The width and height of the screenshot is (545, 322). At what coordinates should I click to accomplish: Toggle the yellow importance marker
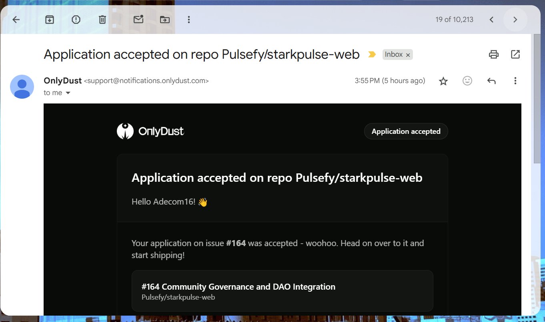click(372, 55)
